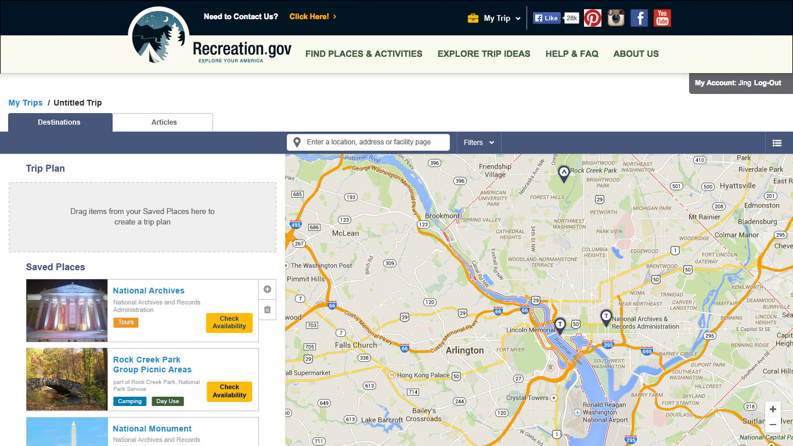Check Availability for National Archives
793x446 pixels.
229,322
